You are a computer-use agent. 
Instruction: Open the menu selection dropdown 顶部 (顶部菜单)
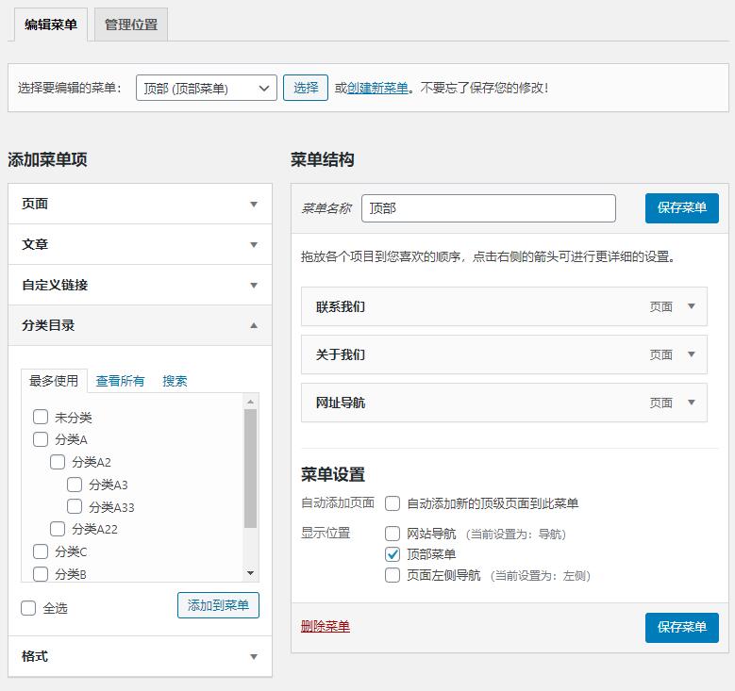tap(206, 88)
